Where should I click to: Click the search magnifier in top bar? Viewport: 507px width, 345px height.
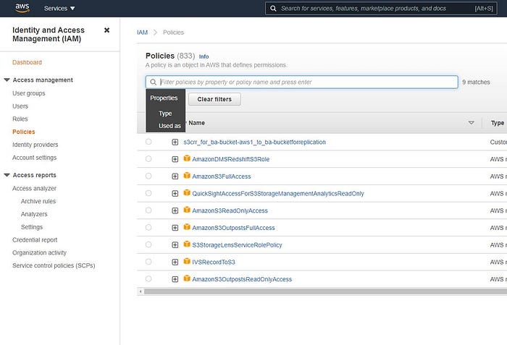(272, 9)
